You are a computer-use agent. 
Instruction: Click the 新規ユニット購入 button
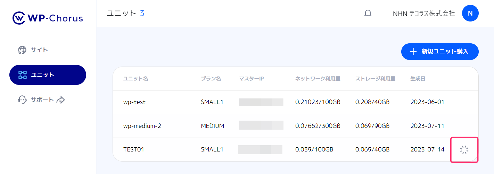click(x=440, y=52)
